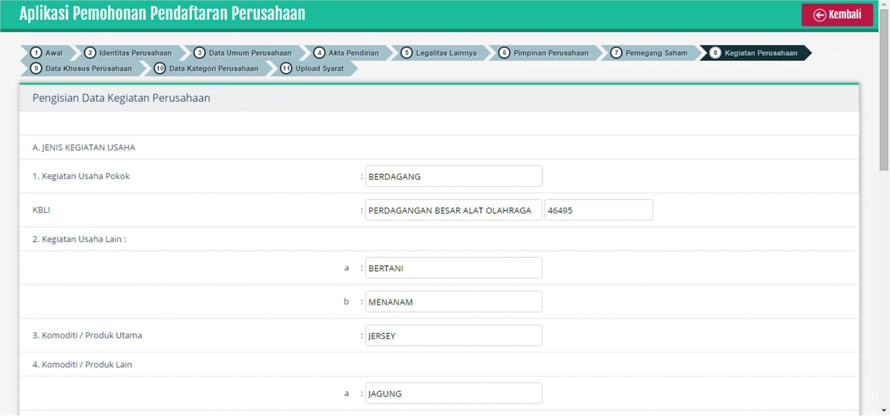The image size is (890, 416).
Task: Click the JAGUNG Komoditi Produk Lain field
Action: tap(453, 394)
